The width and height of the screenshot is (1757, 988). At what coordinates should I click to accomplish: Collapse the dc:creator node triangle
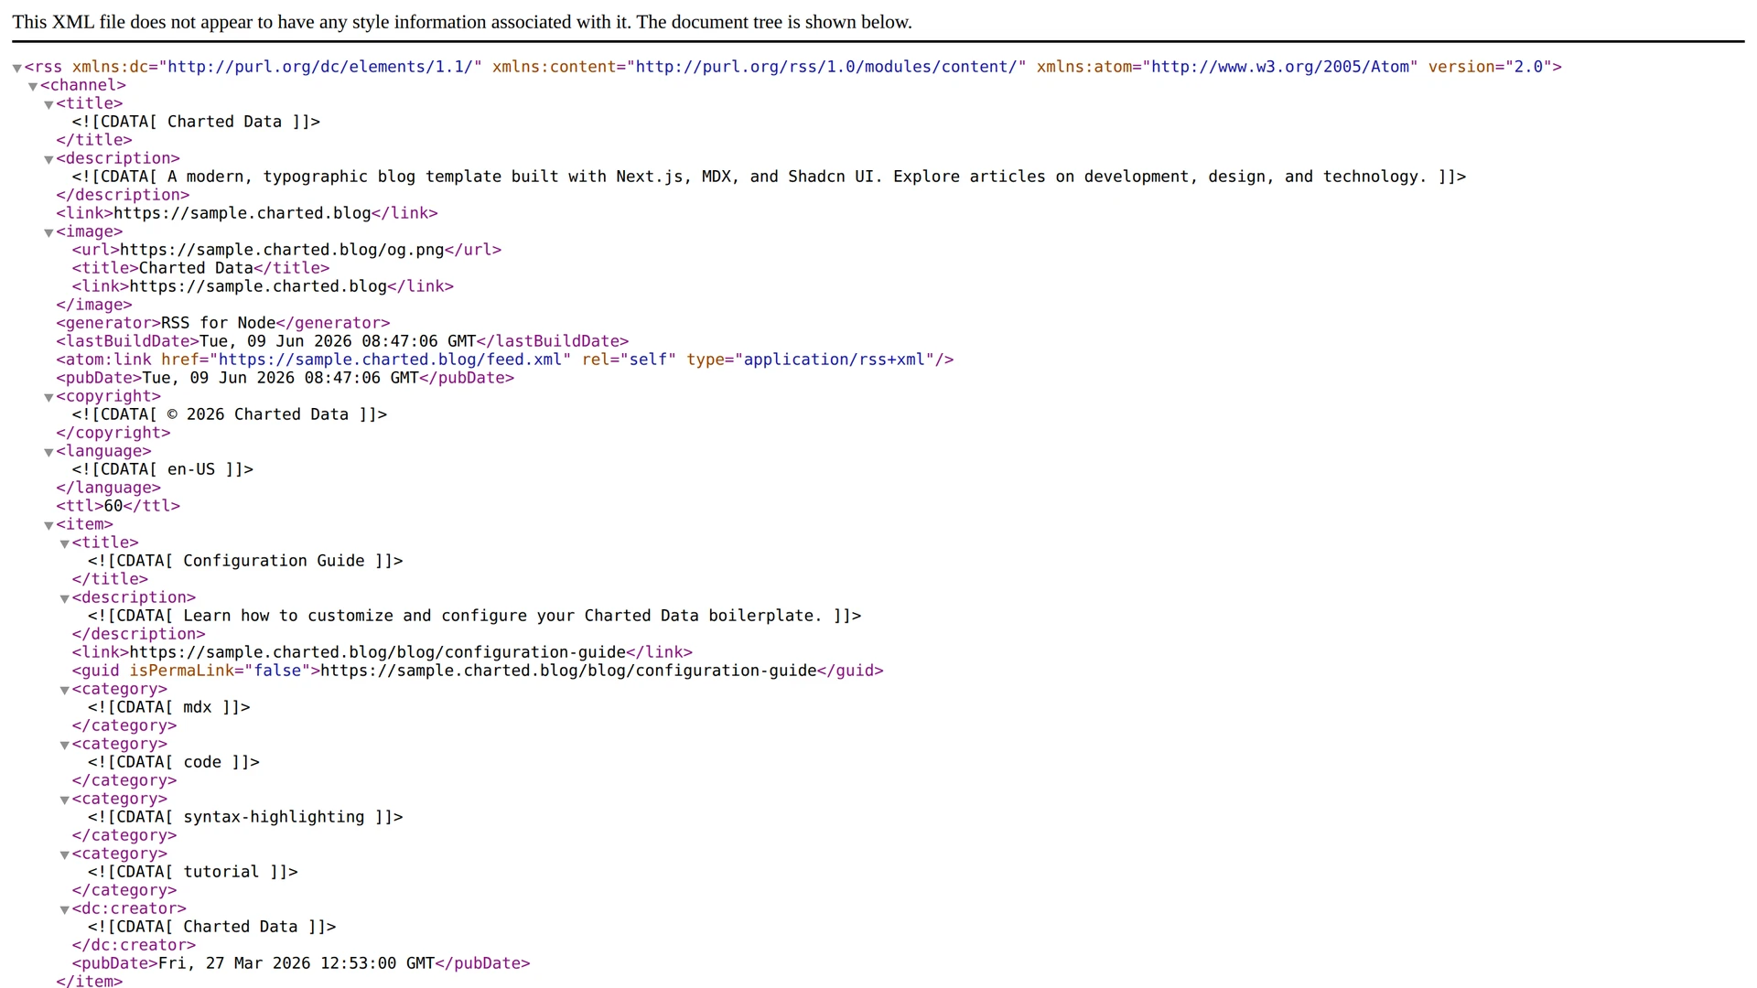click(x=65, y=909)
